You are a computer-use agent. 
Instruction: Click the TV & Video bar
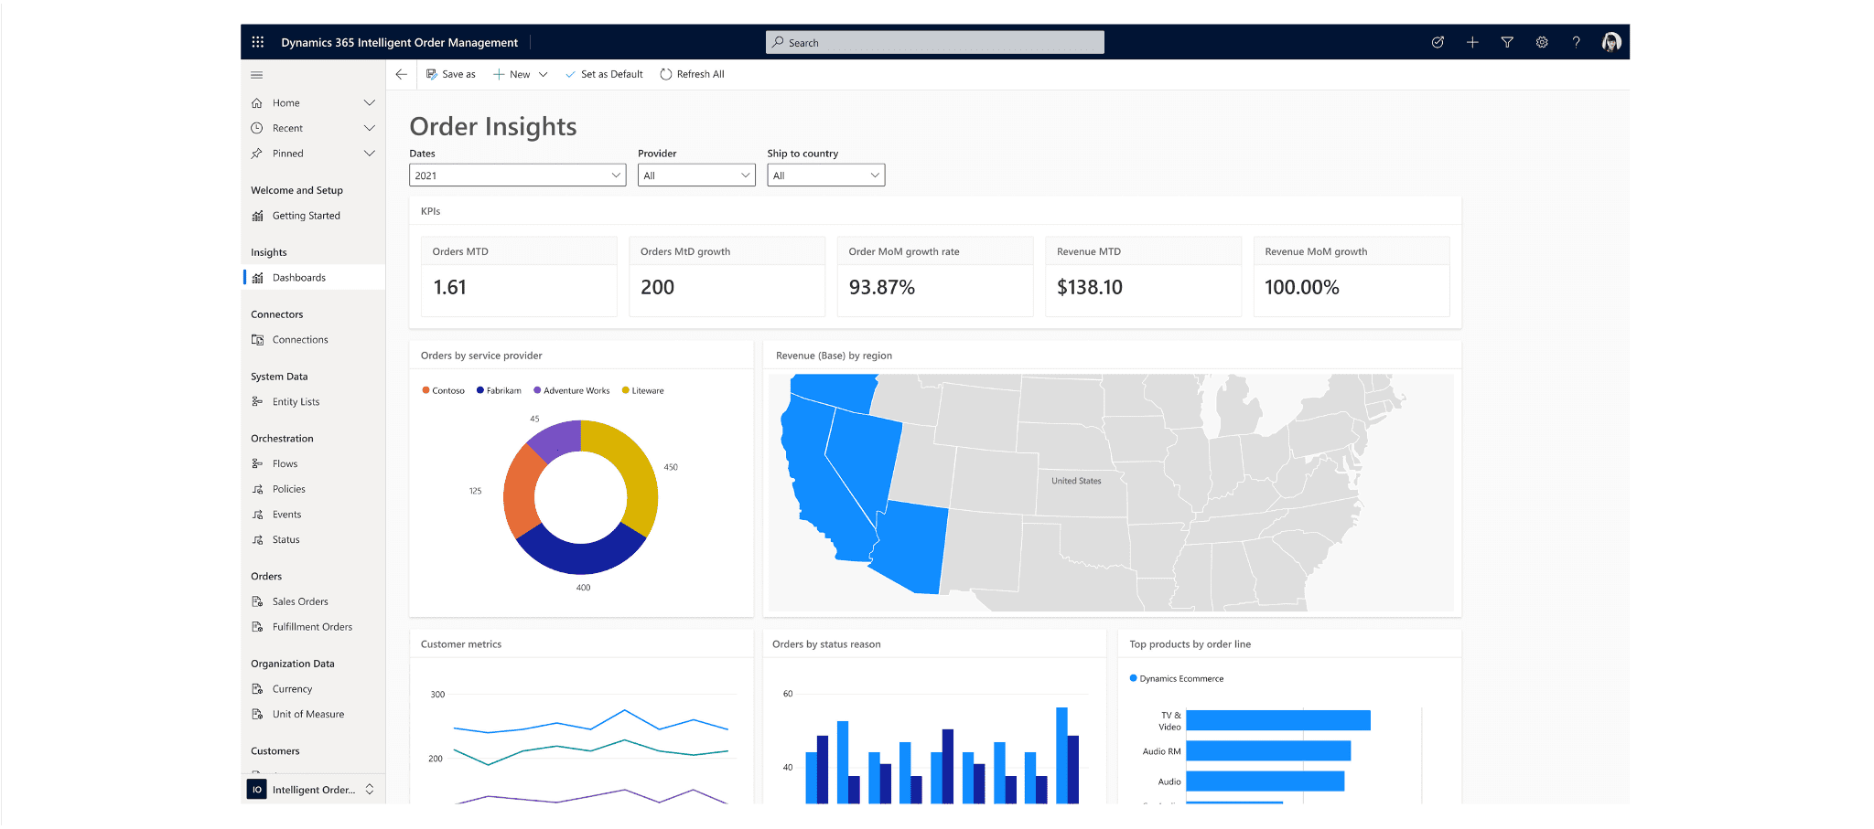[1278, 720]
